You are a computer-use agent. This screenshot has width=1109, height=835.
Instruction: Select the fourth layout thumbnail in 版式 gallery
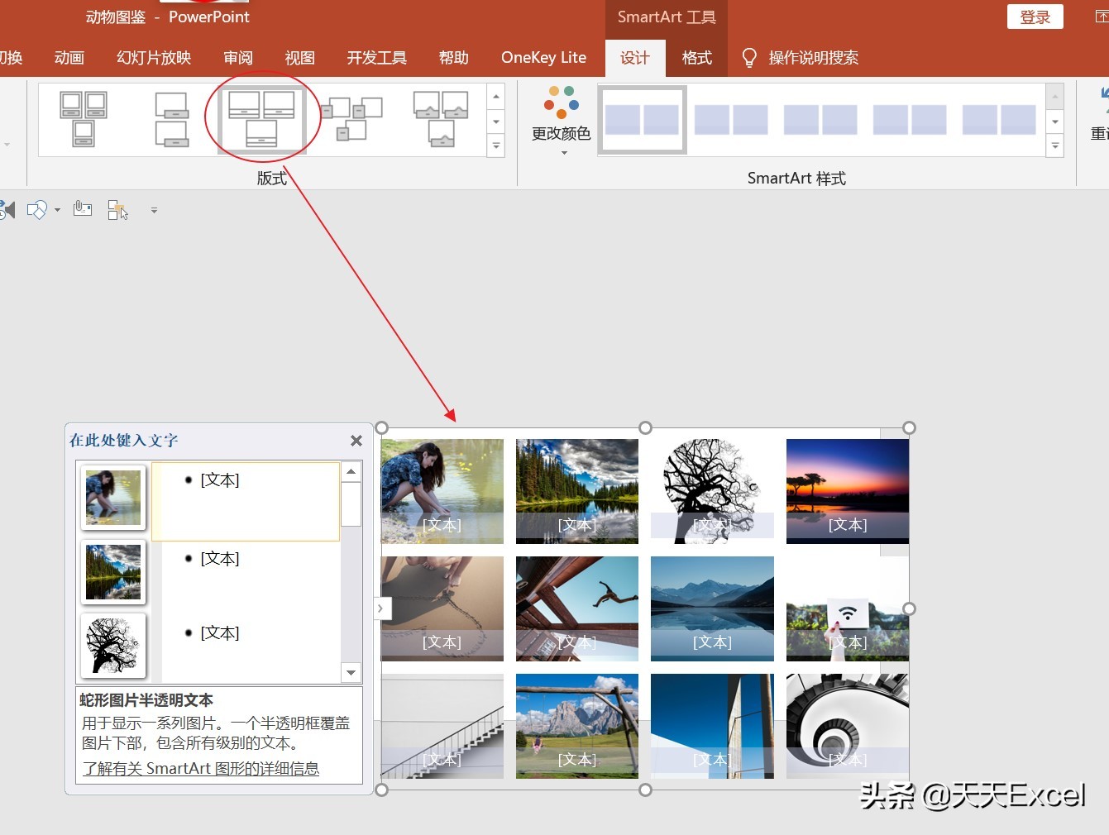353,118
